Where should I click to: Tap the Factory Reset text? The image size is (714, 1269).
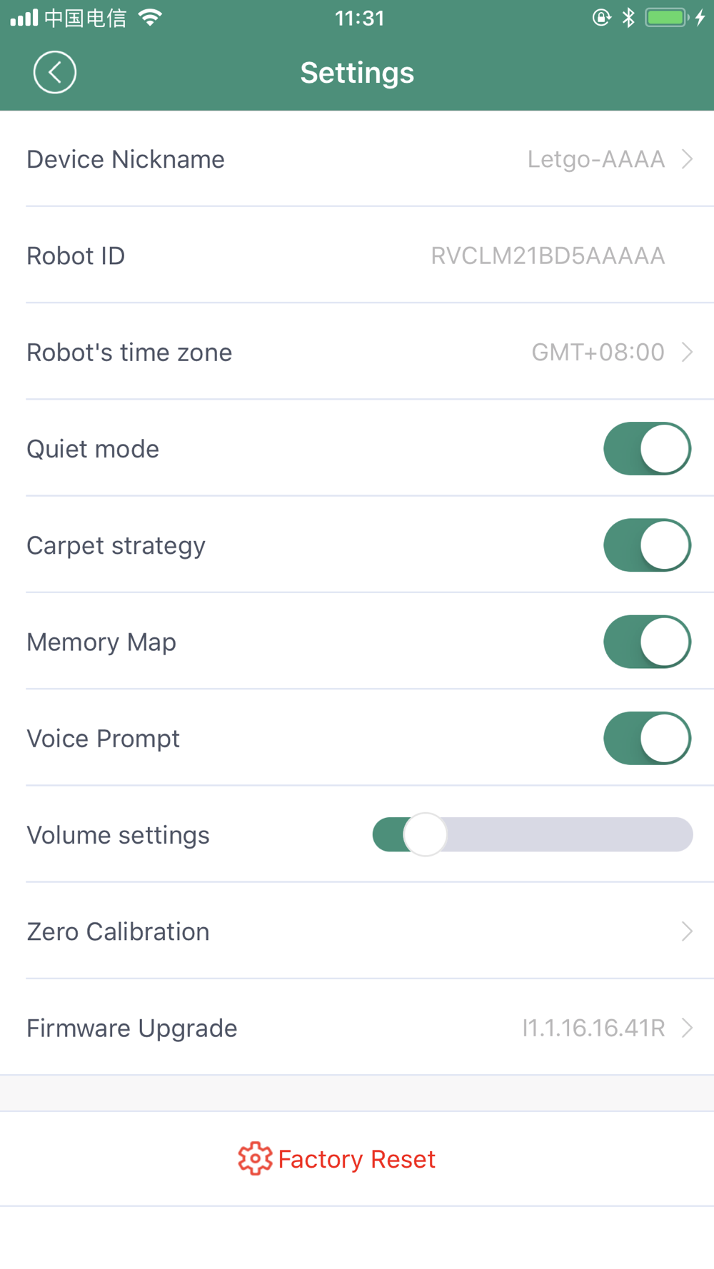click(356, 1159)
